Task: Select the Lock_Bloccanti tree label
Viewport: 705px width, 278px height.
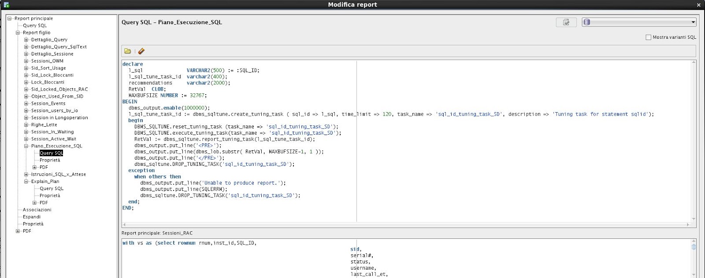Action: [48, 82]
